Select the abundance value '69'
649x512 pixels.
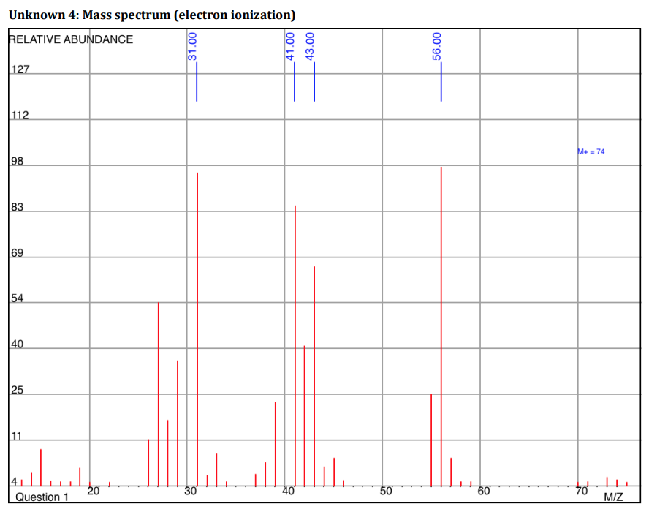tap(17, 252)
